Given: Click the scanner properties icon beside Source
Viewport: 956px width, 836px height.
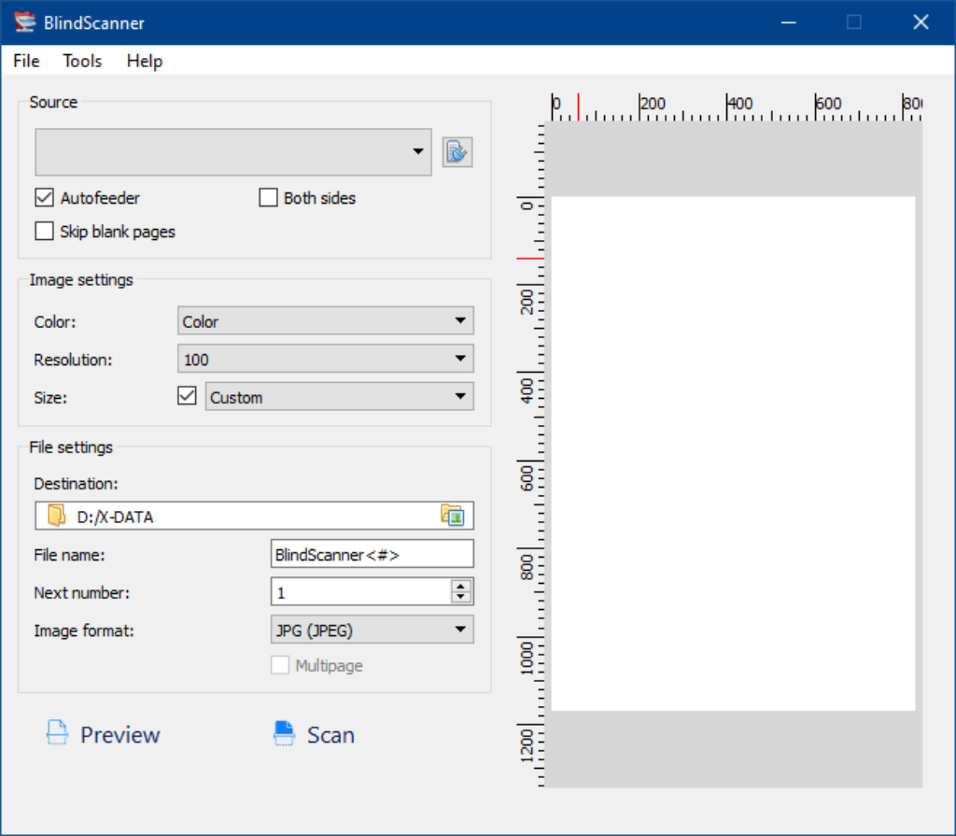Looking at the screenshot, I should [457, 152].
